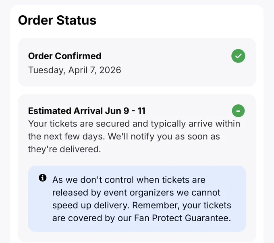Click the 'We'll notify you as soon as' line
This screenshot has width=274, height=243.
pyautogui.click(x=164, y=137)
